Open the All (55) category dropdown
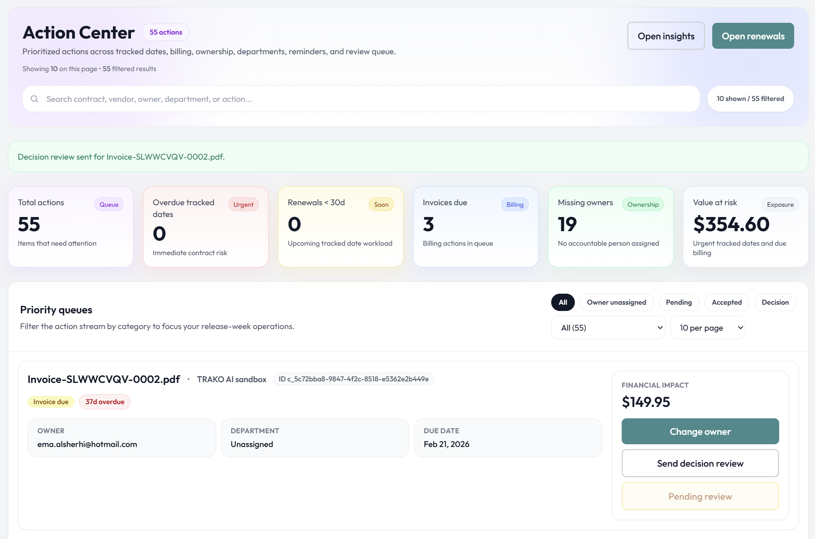 tap(608, 328)
